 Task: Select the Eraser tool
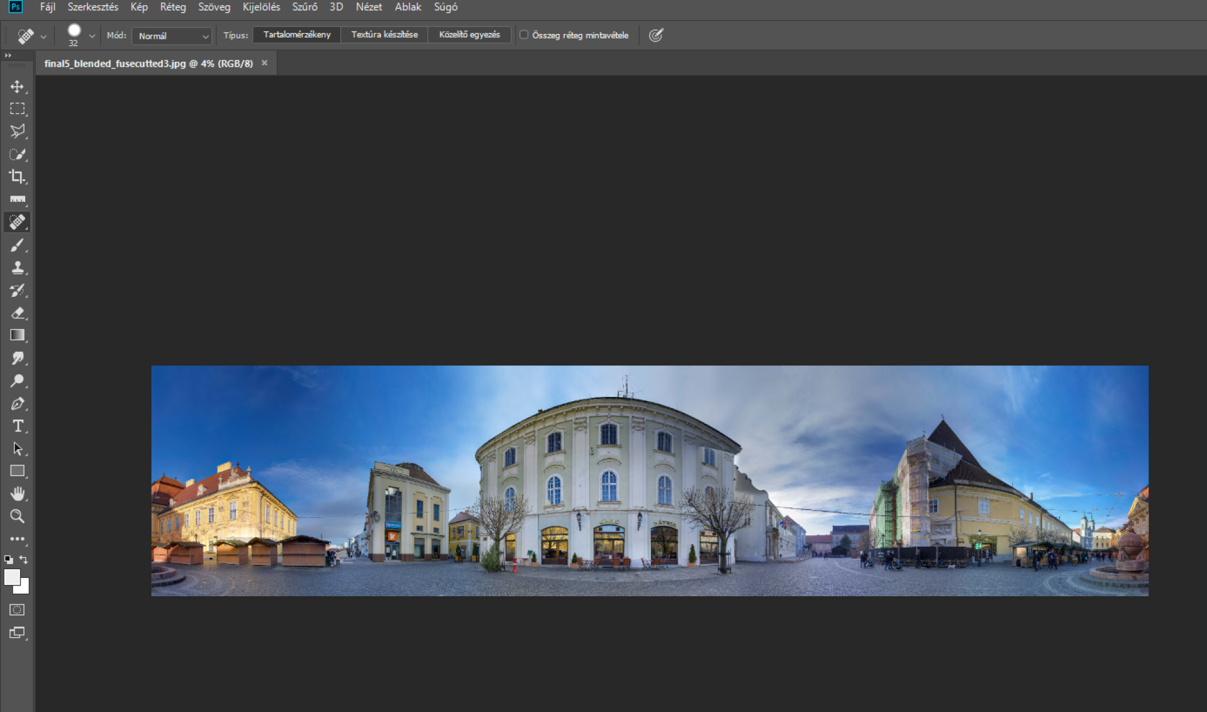click(x=17, y=313)
